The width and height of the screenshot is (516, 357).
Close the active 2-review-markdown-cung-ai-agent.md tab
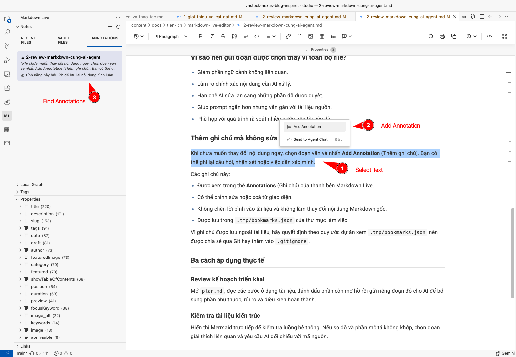[x=455, y=17]
